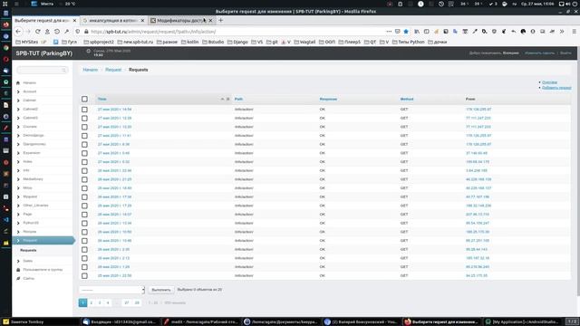Check the row 26 мая 2020 22:56
Screen dimensions: 580x326
pos(84,171)
